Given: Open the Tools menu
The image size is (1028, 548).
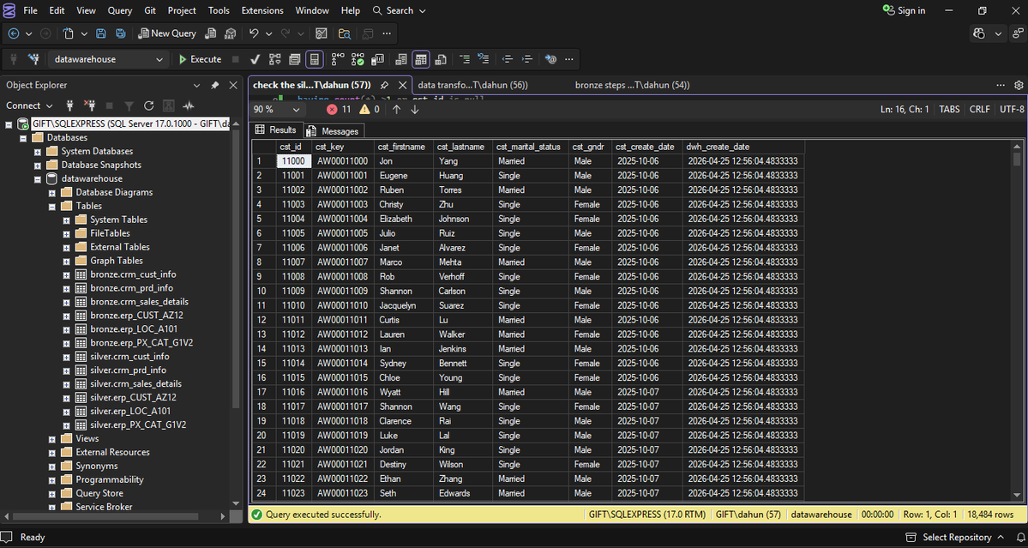Looking at the screenshot, I should [219, 10].
